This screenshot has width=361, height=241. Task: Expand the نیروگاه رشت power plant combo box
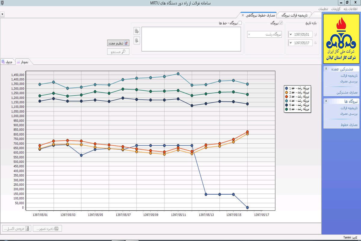249,34
